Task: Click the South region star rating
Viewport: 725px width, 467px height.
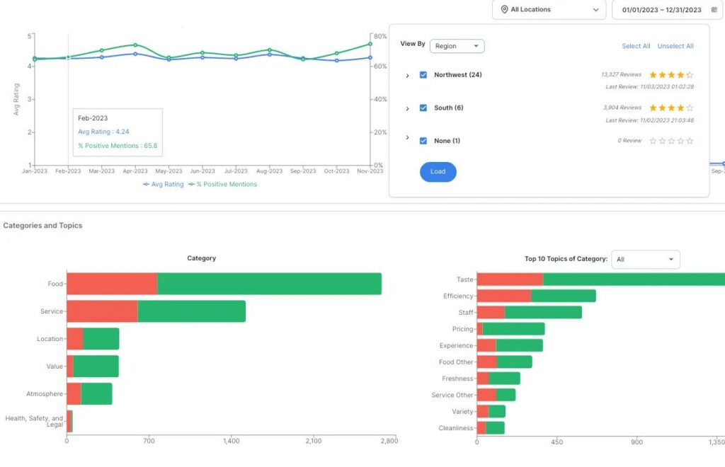Action: click(x=671, y=108)
